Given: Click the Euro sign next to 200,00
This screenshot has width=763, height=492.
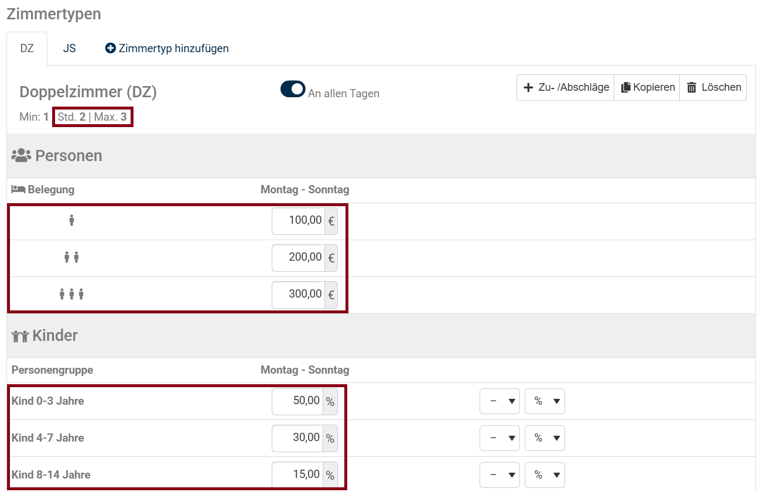Looking at the screenshot, I should [331, 258].
